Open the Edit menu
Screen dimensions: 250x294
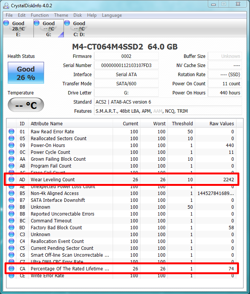click(x=22, y=15)
